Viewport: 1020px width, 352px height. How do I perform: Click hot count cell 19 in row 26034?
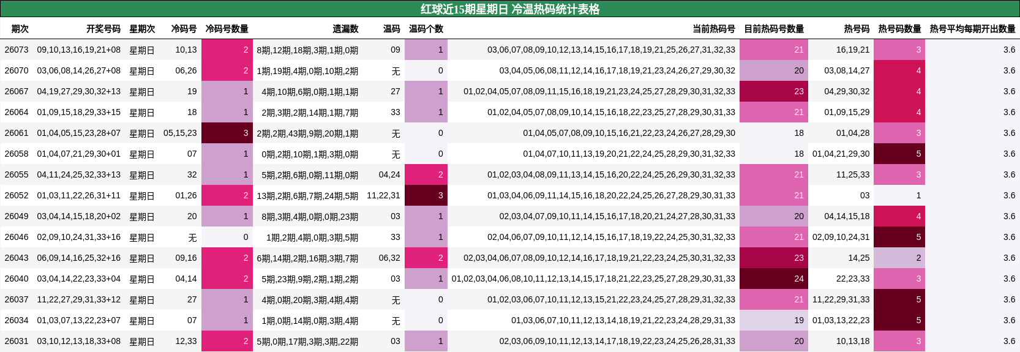tap(774, 320)
